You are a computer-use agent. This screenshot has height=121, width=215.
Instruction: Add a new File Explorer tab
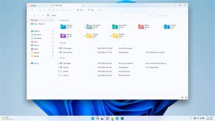coord(84,5)
